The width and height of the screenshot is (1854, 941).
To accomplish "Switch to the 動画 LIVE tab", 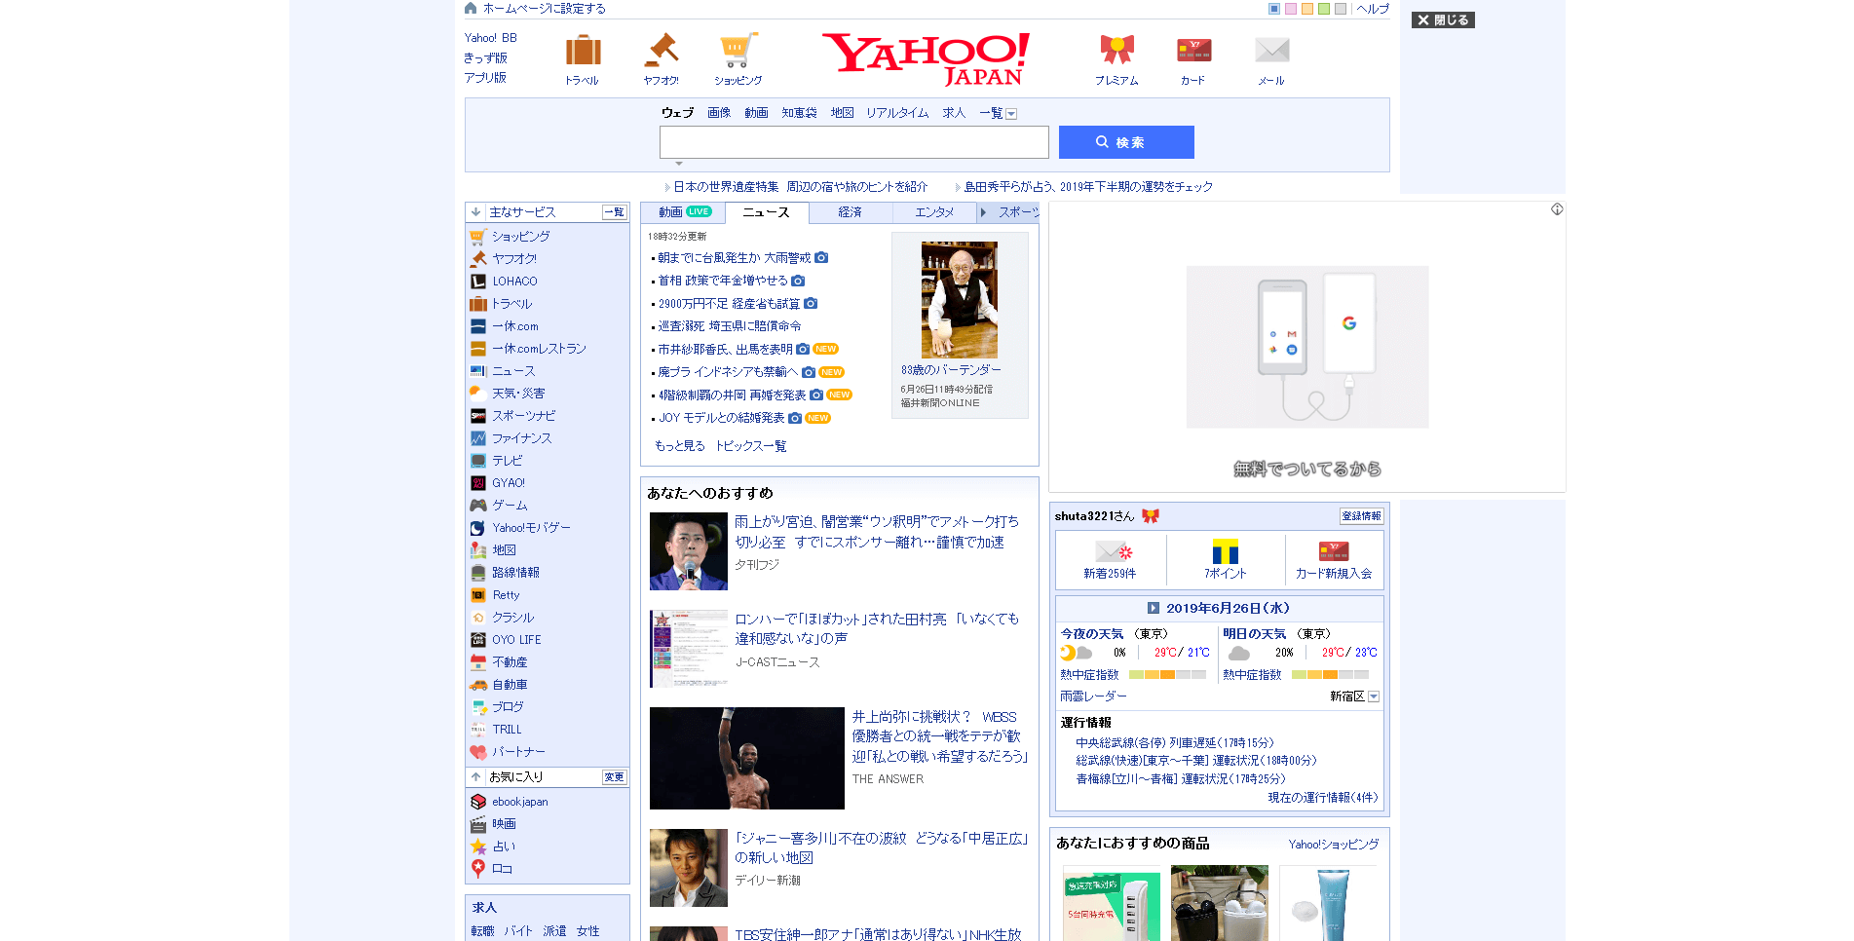I will pyautogui.click(x=684, y=211).
